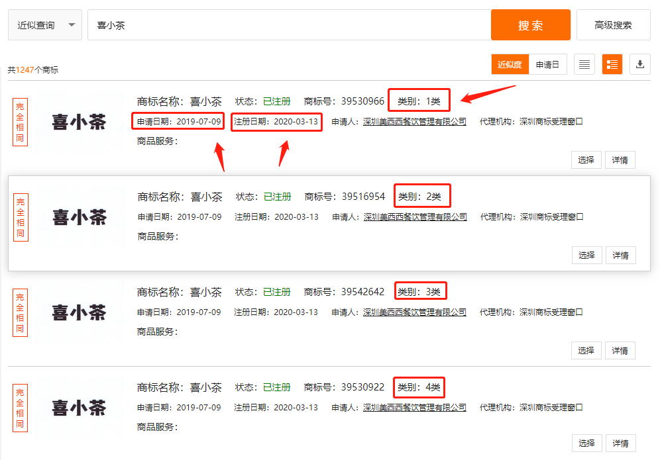The width and height of the screenshot is (660, 460).
Task: Click 商品服务 label in the 3类 row
Action: point(158,332)
